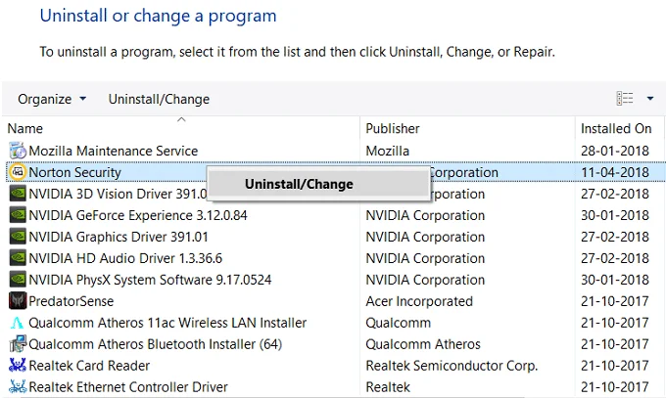Select Mozilla Maintenance Service row name

point(113,151)
